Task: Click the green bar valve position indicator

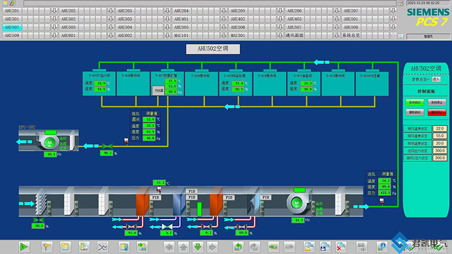Action: coord(199,210)
